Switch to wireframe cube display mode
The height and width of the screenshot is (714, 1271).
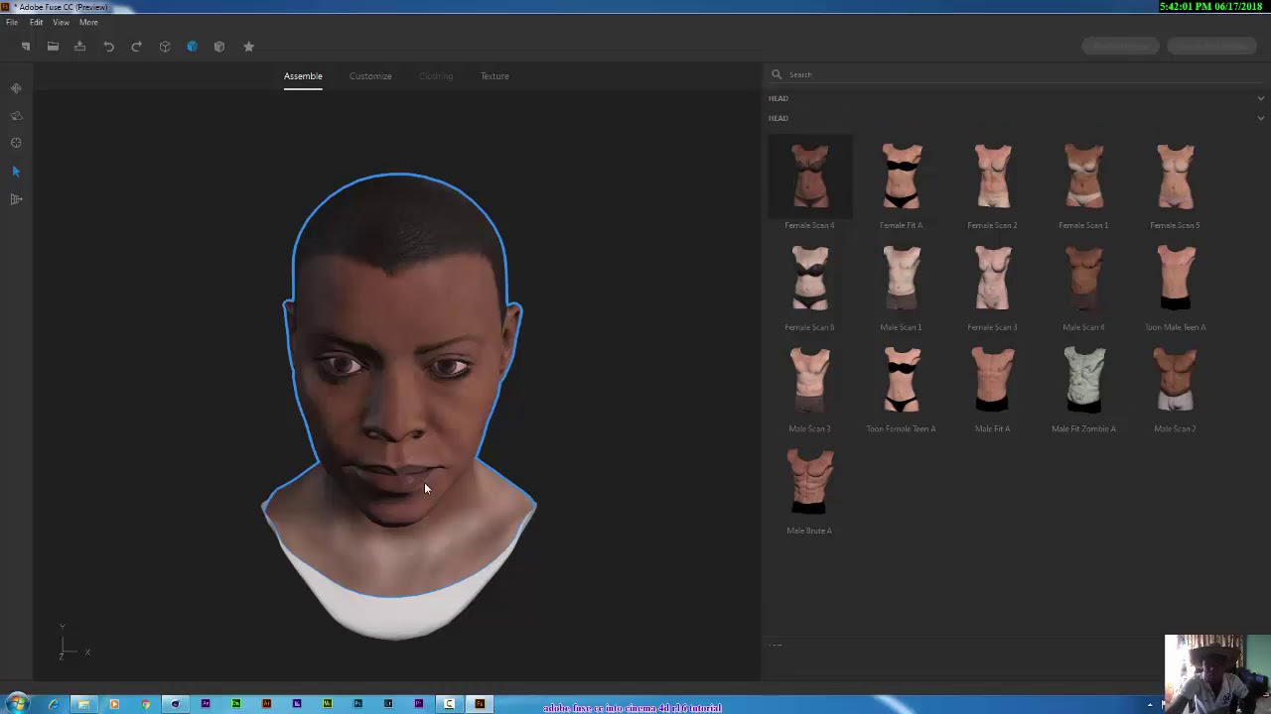165,47
